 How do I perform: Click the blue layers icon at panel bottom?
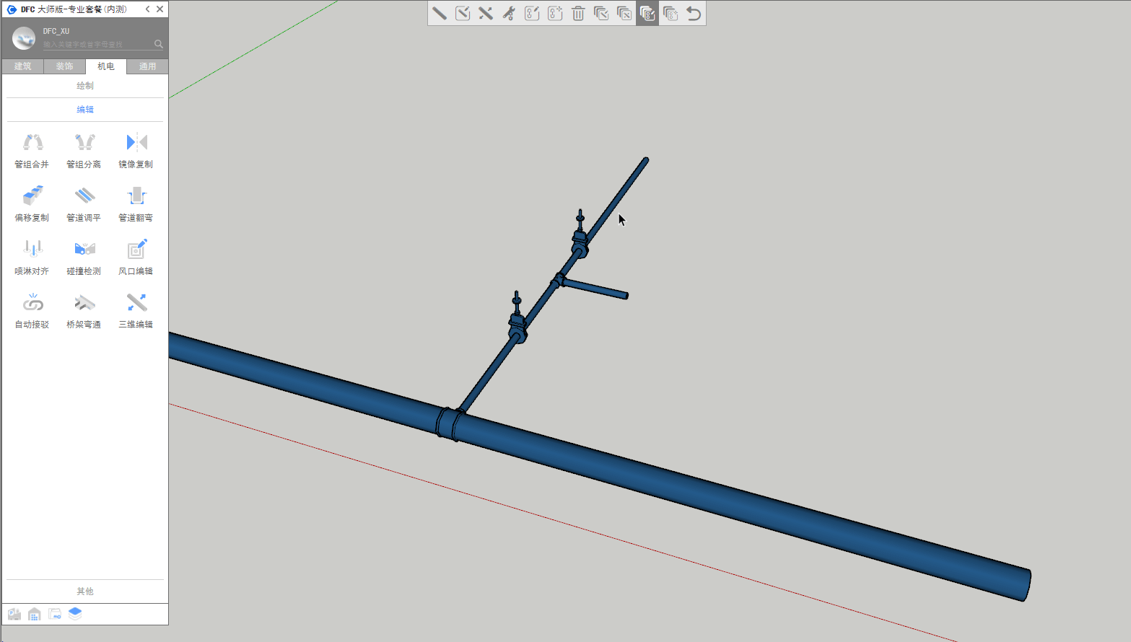pyautogui.click(x=75, y=614)
